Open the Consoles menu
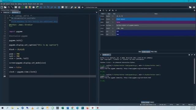This screenshot has width=196, height=110. (25, 4)
